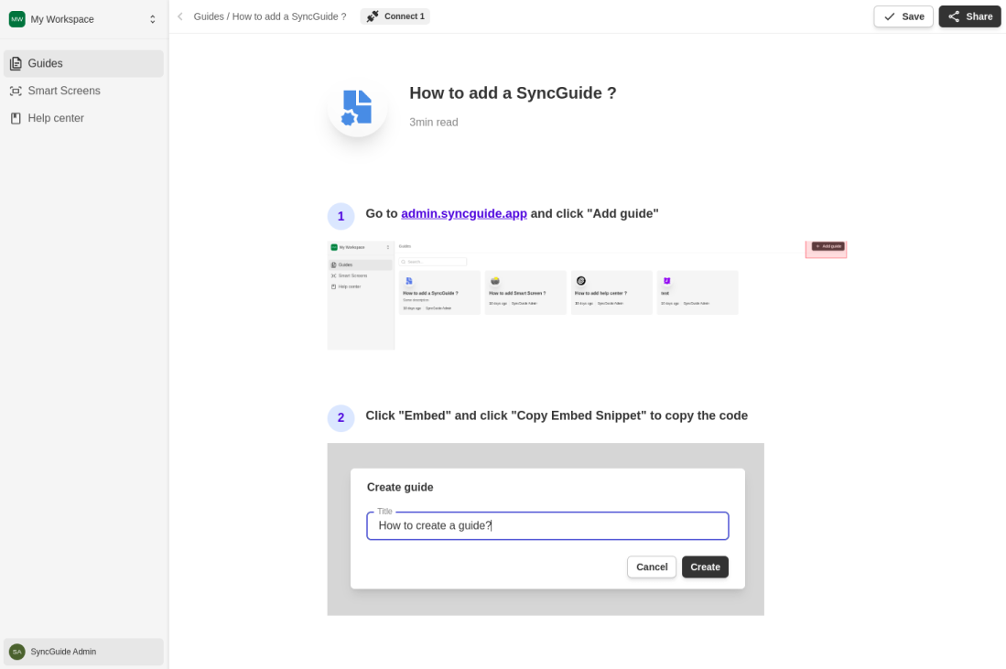
Task: Follow the admin.syncguide.app link
Action: tap(464, 213)
